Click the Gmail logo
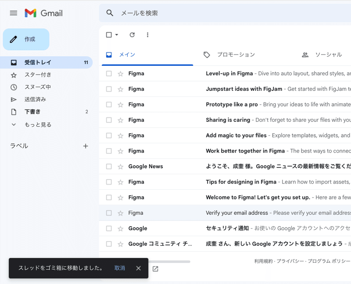This screenshot has height=284, width=351. (43, 13)
